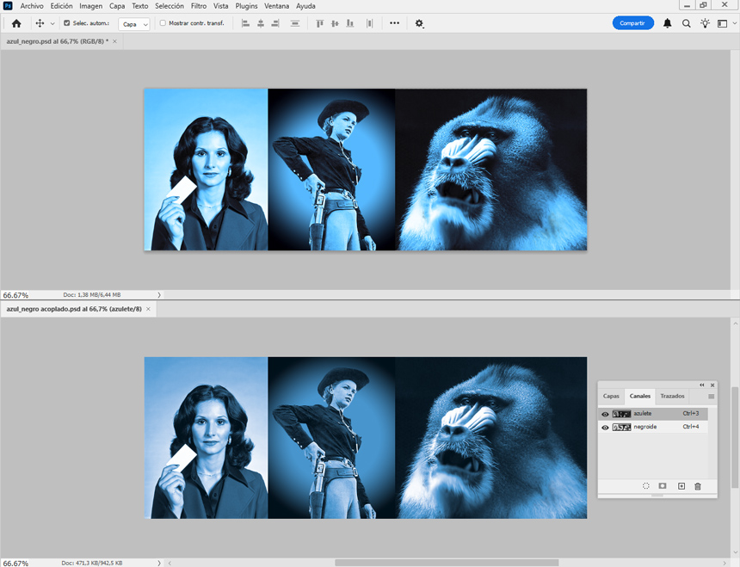Viewport: 740px width, 567px height.
Task: Click the Compartir button
Action: point(632,23)
